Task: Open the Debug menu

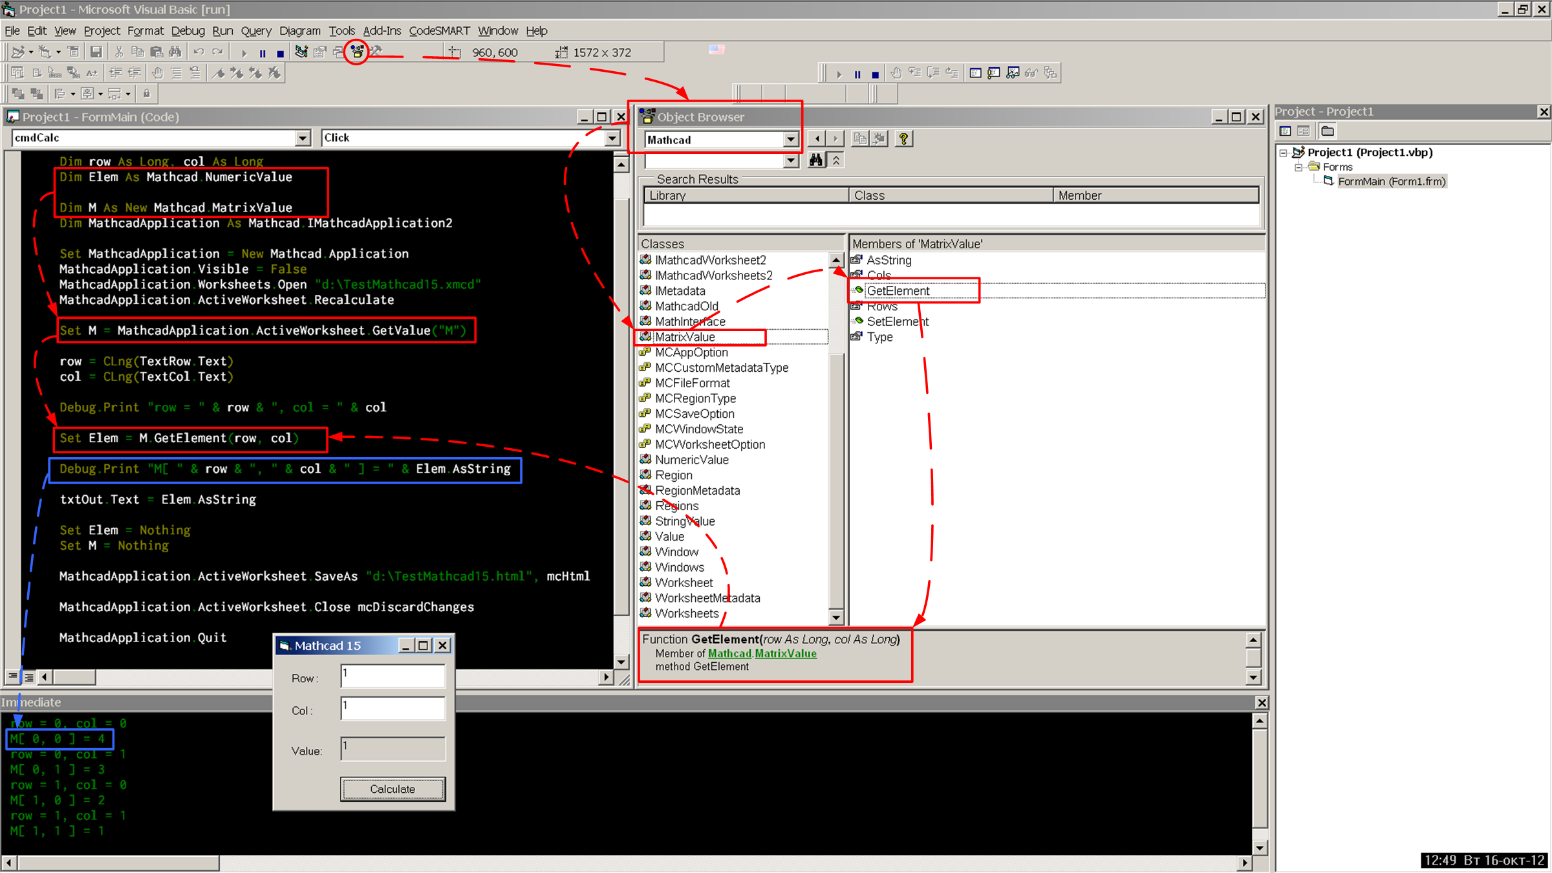Action: tap(188, 30)
